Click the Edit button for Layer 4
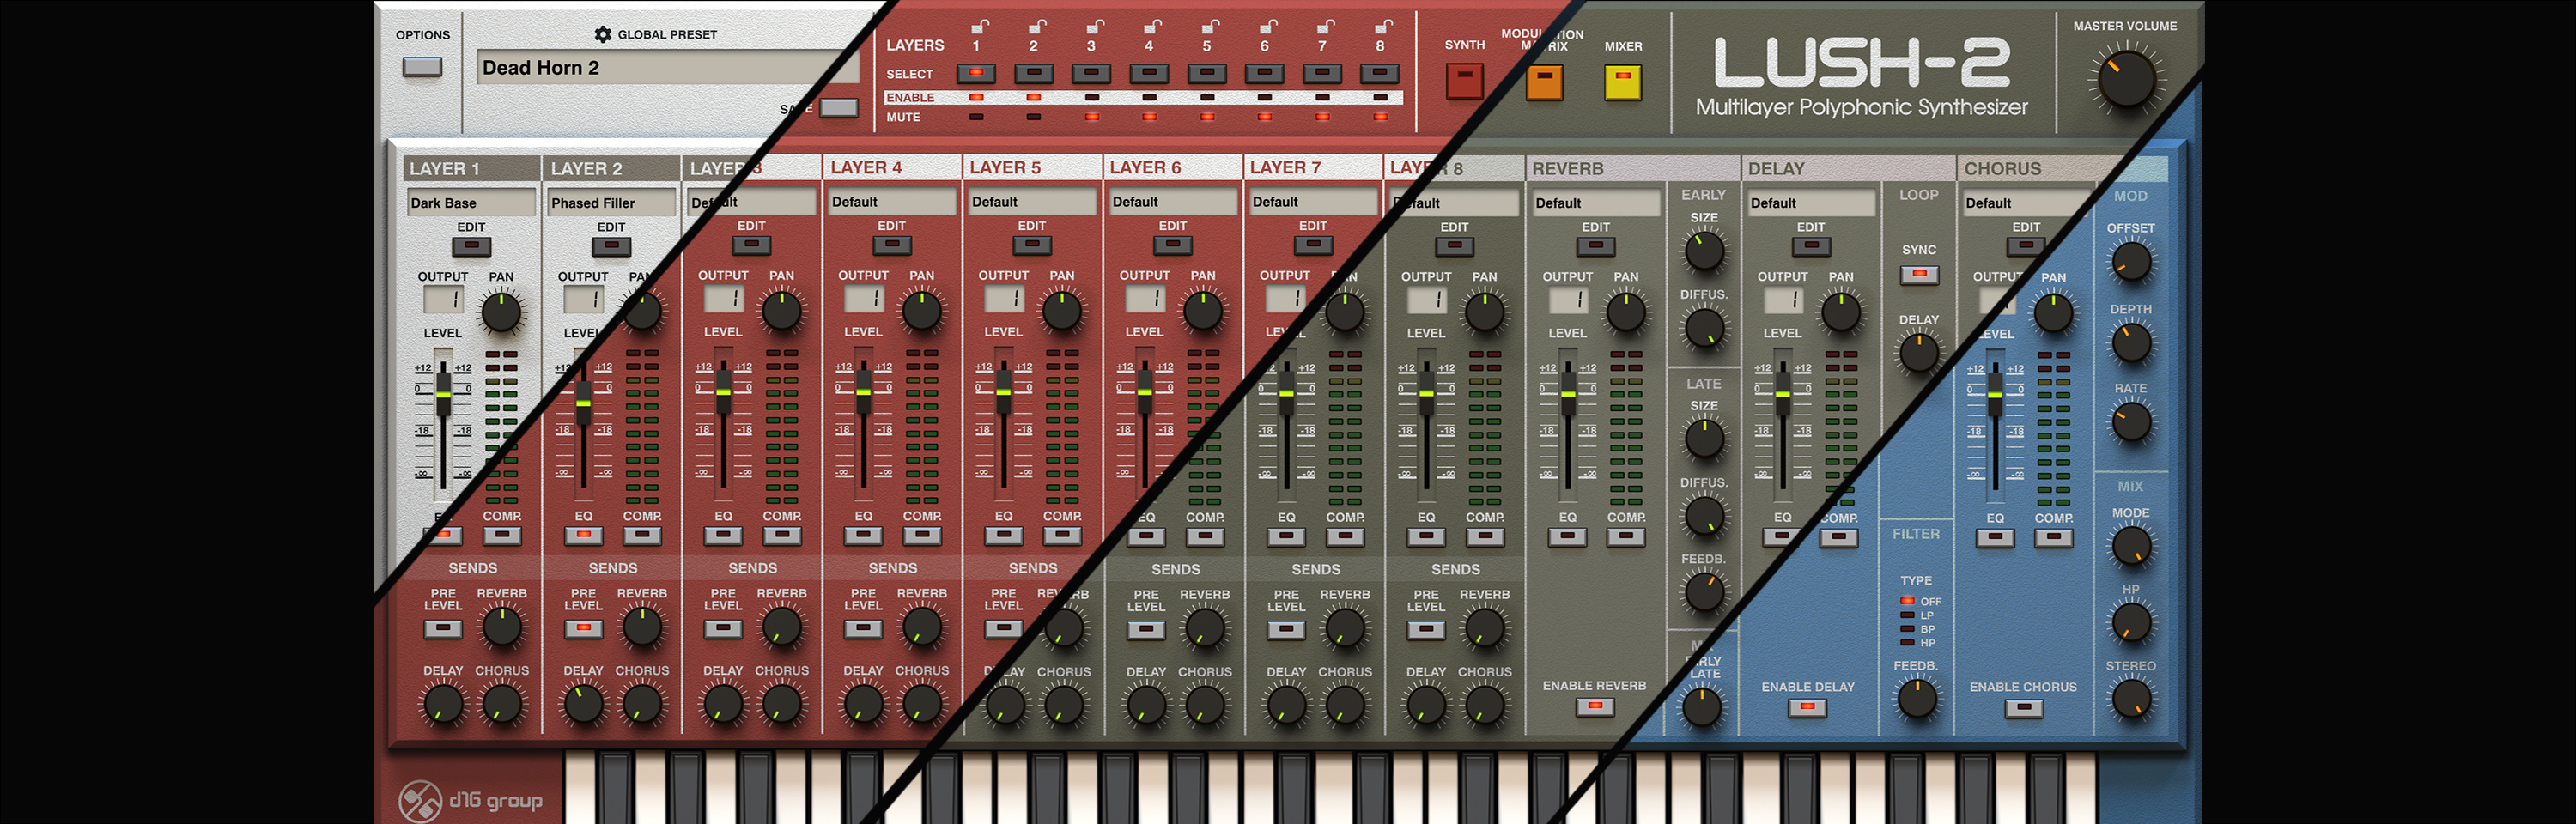 pos(892,245)
